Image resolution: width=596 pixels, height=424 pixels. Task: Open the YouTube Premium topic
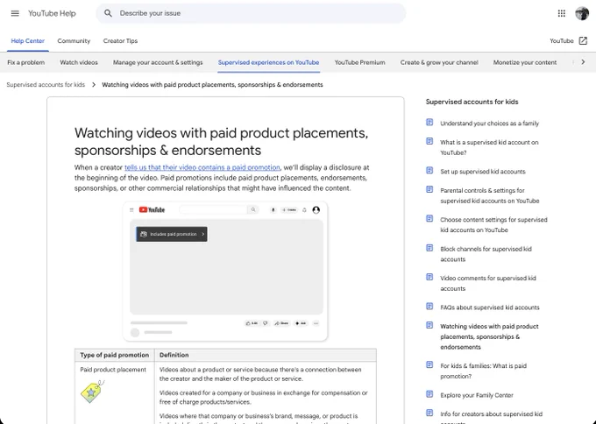pos(359,62)
